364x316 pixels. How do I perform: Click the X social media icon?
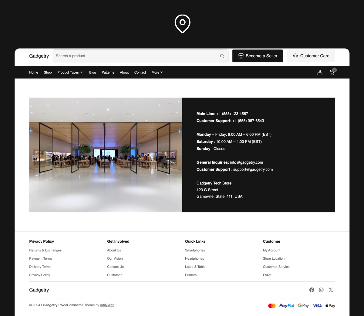pos(331,290)
